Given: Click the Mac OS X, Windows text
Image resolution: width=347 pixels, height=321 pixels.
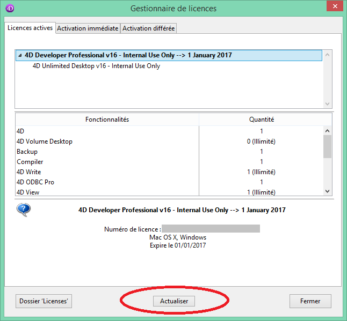Looking at the screenshot, I should (x=178, y=237).
